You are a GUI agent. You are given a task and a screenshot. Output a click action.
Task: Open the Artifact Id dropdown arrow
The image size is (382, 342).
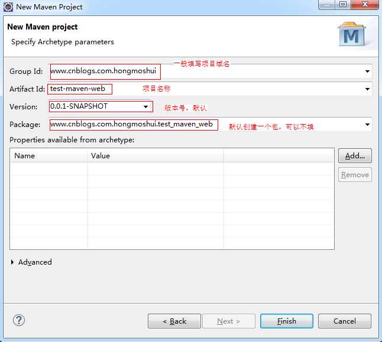coord(367,89)
